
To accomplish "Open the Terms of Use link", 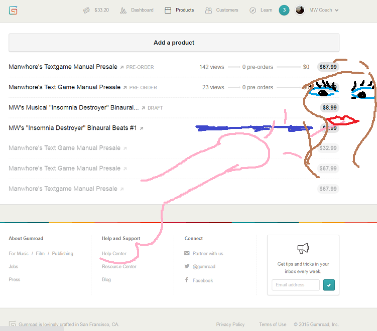I will [x=273, y=324].
